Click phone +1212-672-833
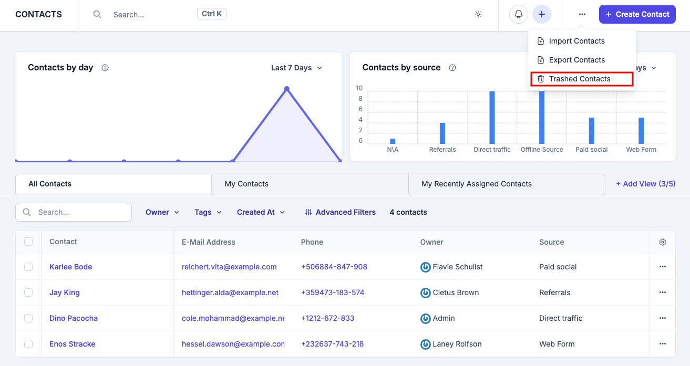The height and width of the screenshot is (366, 690). (328, 318)
